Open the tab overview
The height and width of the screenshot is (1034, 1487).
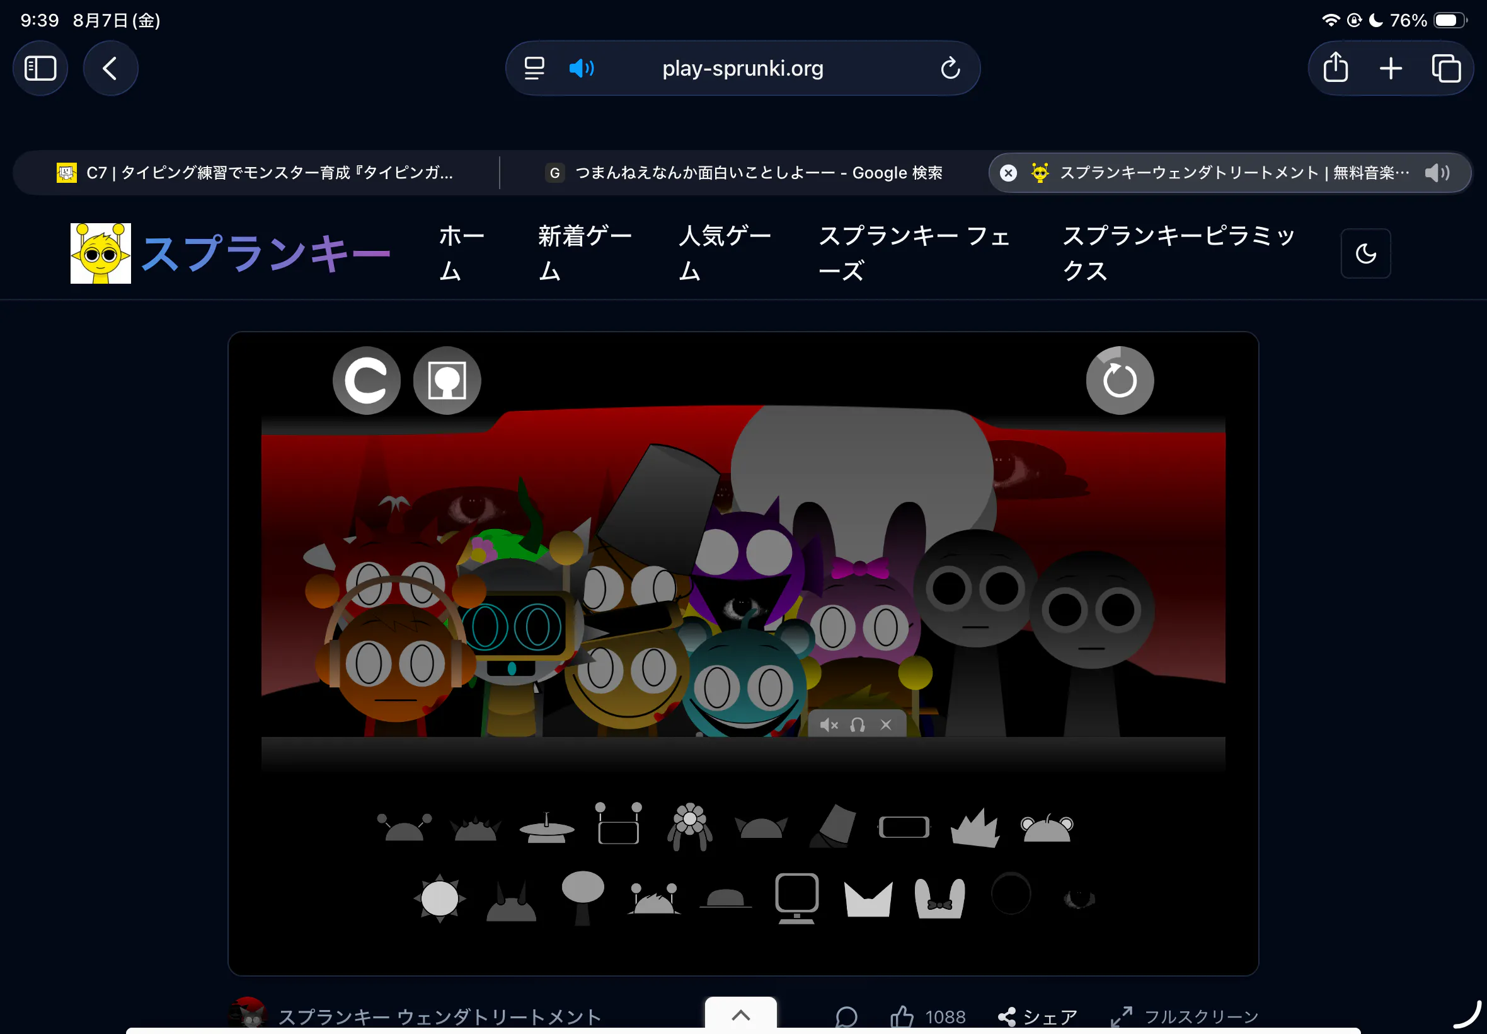click(1445, 68)
